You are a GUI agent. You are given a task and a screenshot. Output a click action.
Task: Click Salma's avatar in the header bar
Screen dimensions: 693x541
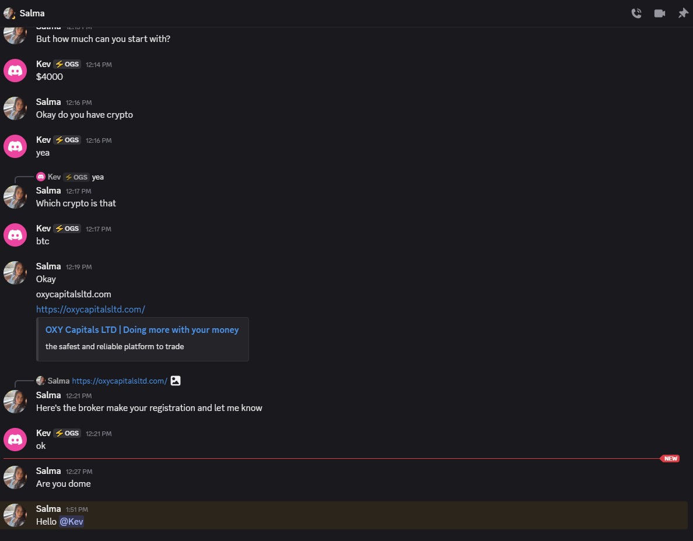pos(9,13)
